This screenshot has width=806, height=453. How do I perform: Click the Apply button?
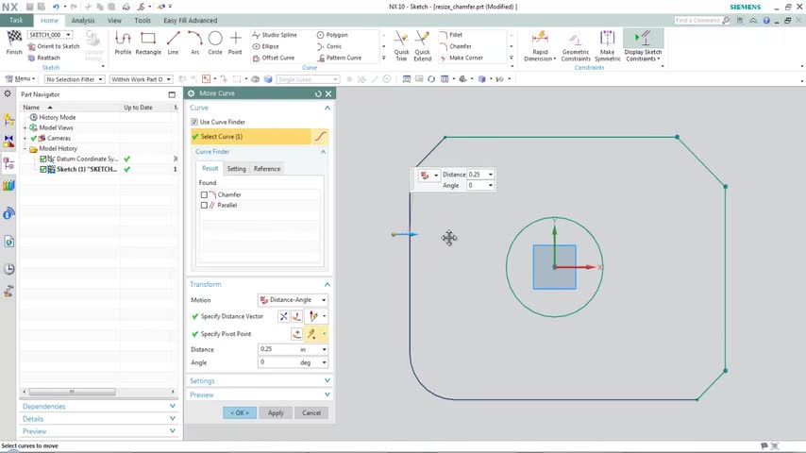click(276, 412)
